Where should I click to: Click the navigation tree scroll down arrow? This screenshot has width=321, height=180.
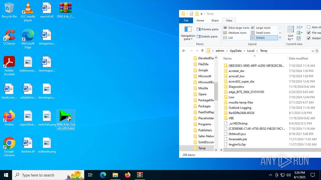216,150
